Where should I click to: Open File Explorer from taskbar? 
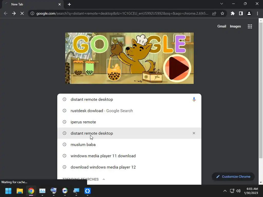(x=20, y=191)
